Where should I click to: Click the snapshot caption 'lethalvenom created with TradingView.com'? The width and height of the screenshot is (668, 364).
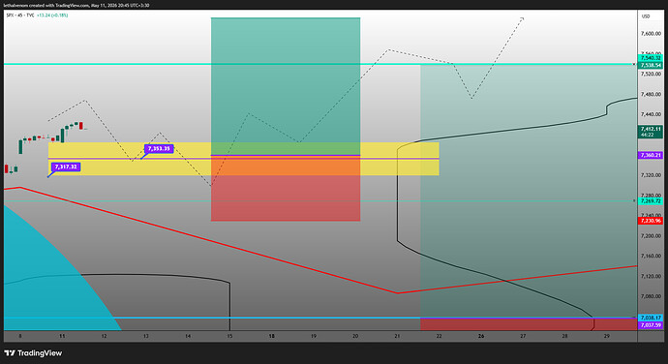(46, 5)
